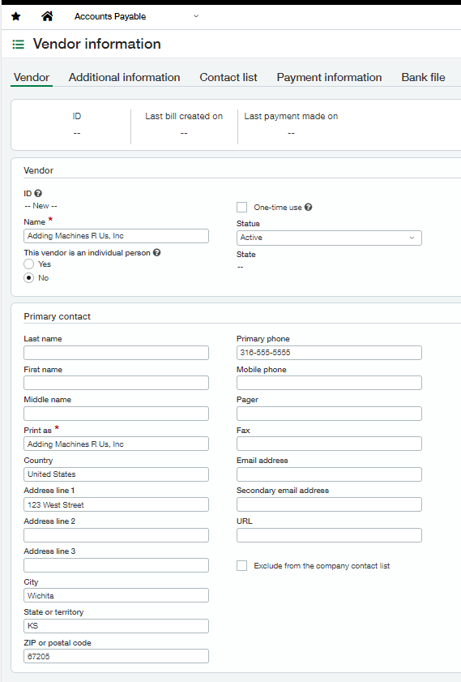Enable the One-time use checkbox
461x682 pixels.
[242, 207]
